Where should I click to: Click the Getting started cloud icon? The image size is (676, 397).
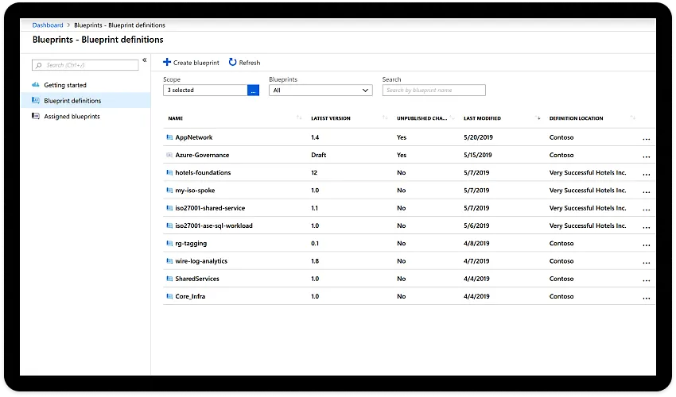36,85
